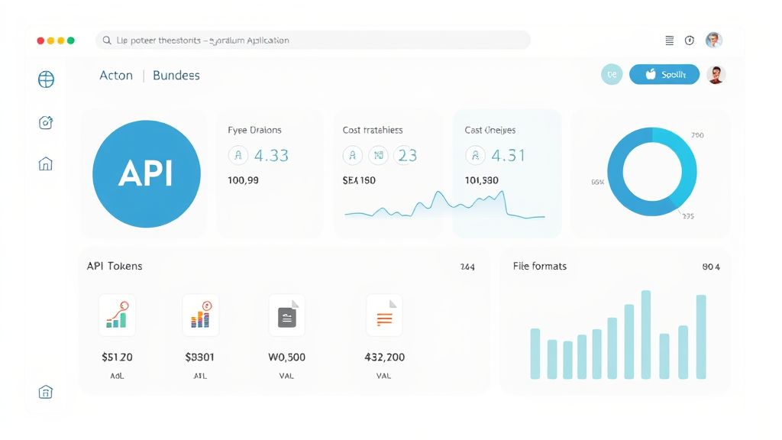The image size is (782, 440).
Task: Click the grid icon in Cost tratehiees card
Action: [x=378, y=156]
